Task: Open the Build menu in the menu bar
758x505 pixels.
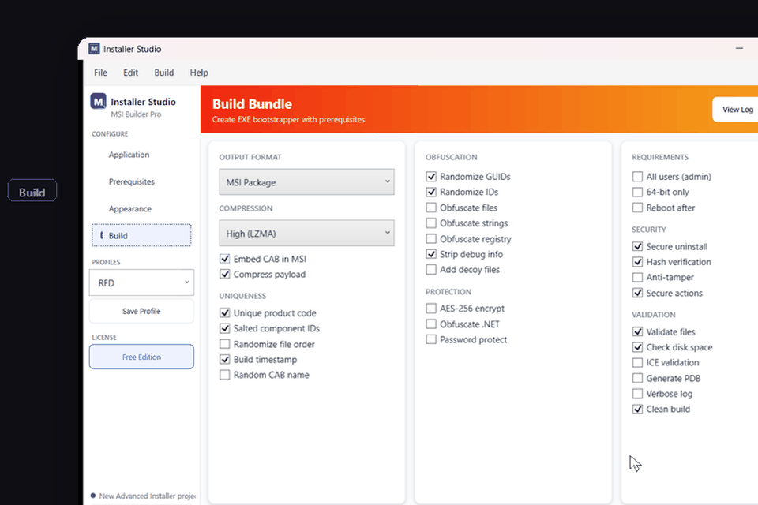Action: coord(163,73)
